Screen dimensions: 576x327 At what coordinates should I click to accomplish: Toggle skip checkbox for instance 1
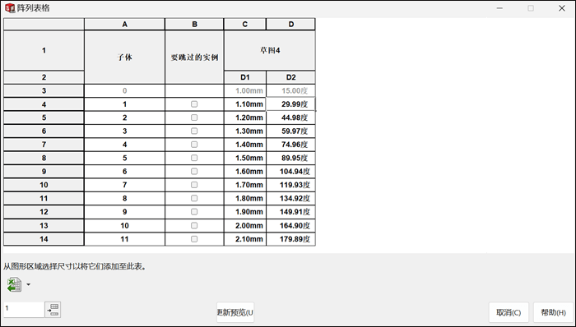click(x=194, y=104)
